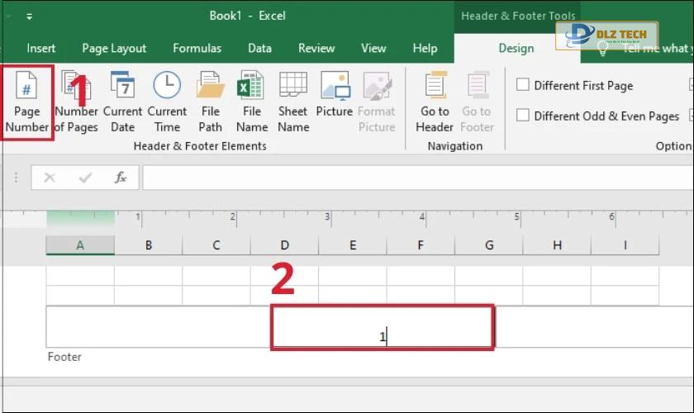Insert Page Number into footer
The image size is (694, 413).
[x=26, y=102]
